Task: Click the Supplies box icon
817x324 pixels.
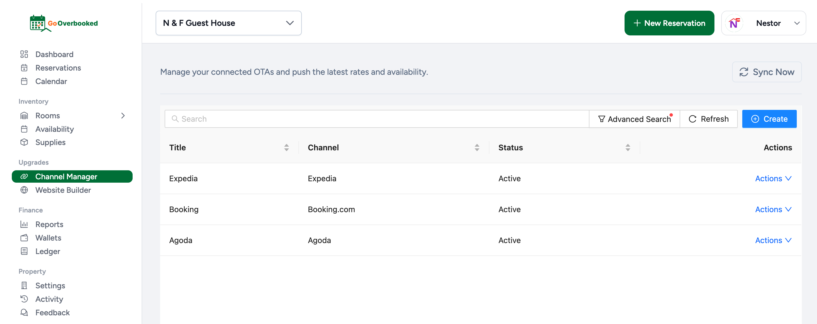Action: (x=24, y=142)
